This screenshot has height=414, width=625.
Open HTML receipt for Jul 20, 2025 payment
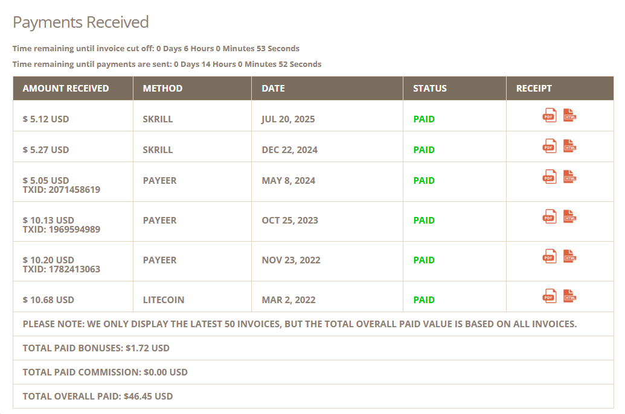[x=569, y=115]
